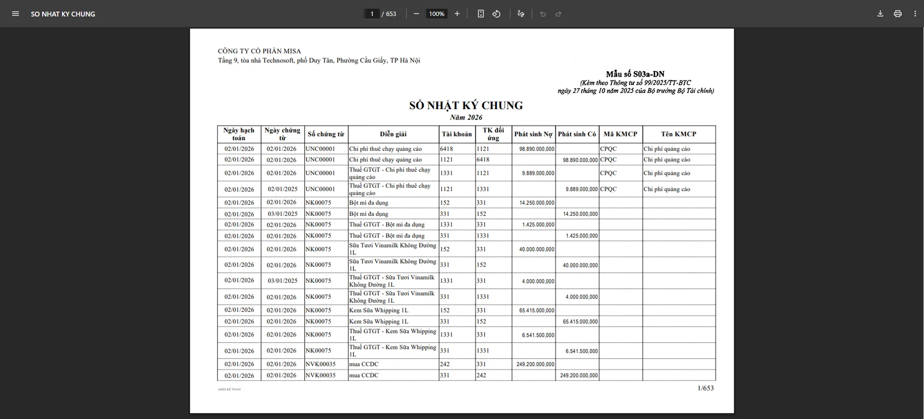Click the 1/653 page footer number

pos(705,388)
